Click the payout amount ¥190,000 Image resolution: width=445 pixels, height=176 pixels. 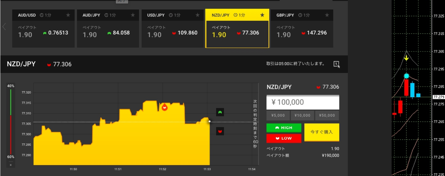coord(330,156)
